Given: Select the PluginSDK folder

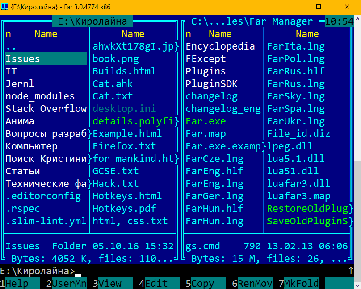Looking at the screenshot, I should click(212, 83).
